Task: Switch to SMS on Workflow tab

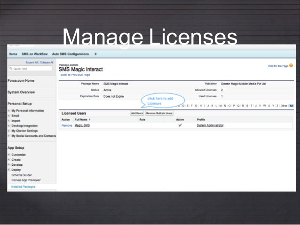Action: point(35,54)
